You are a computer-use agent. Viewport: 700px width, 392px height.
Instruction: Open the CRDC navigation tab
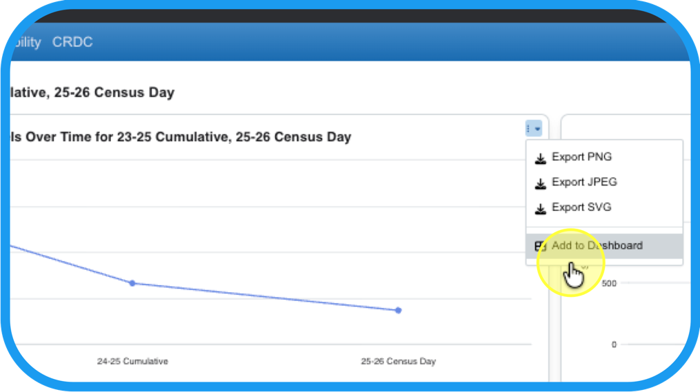pyautogui.click(x=72, y=42)
